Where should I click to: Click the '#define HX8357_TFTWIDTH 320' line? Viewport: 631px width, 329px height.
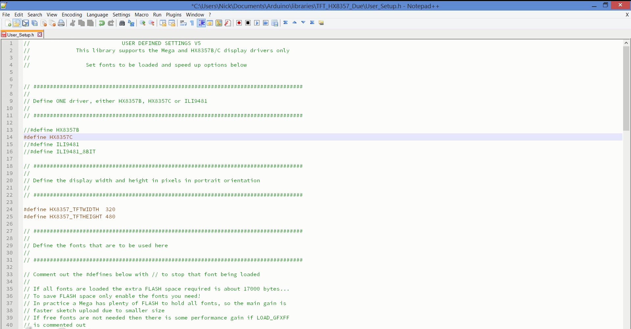[69, 209]
